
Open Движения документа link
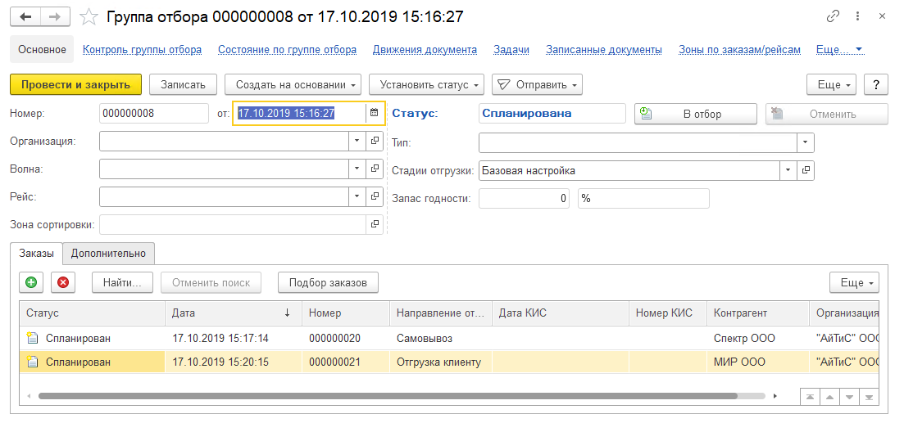tap(425, 49)
